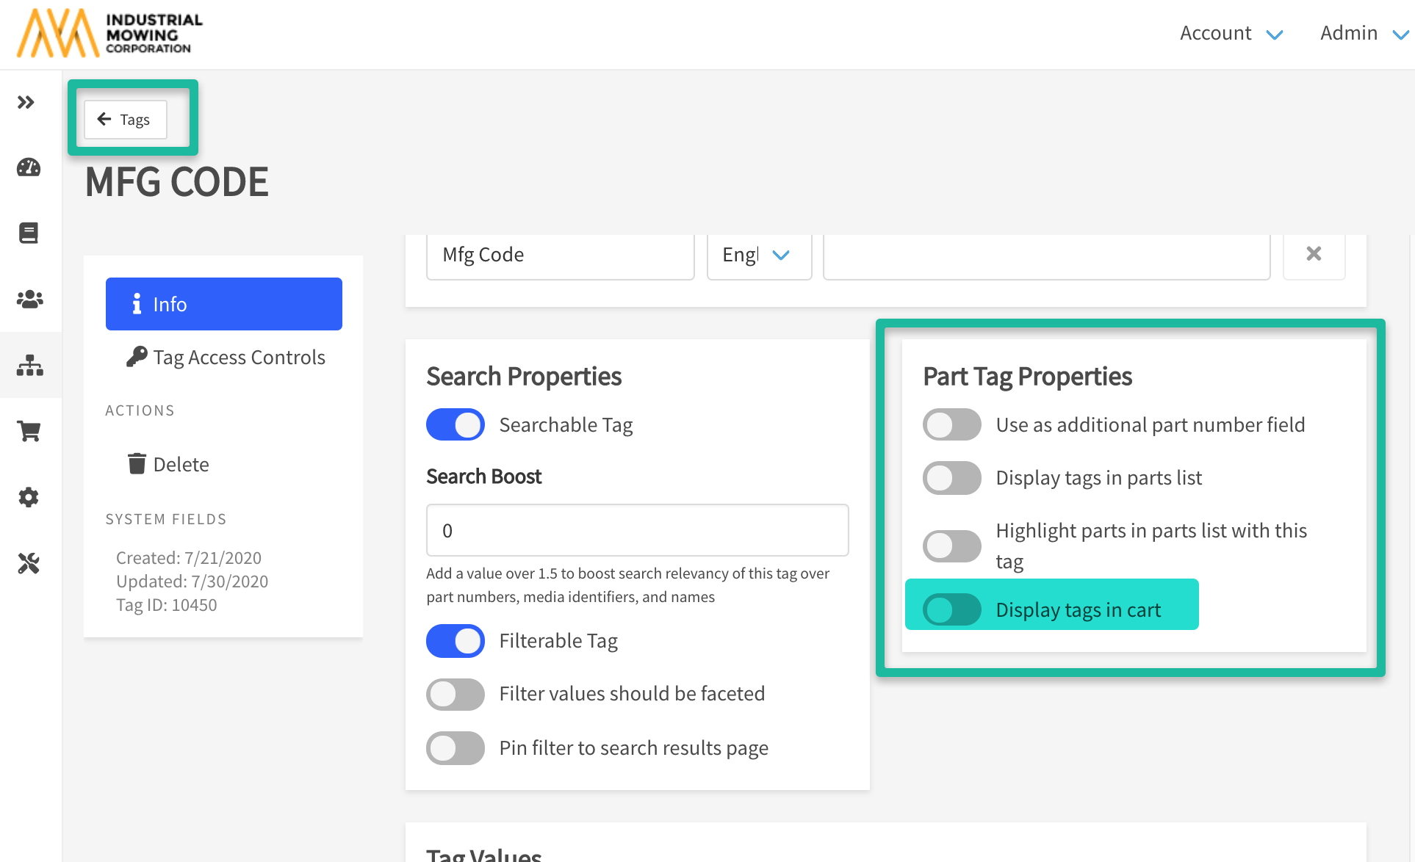This screenshot has width=1415, height=862.
Task: Open the dashboard gauge icon in sidebar
Action: click(x=29, y=167)
